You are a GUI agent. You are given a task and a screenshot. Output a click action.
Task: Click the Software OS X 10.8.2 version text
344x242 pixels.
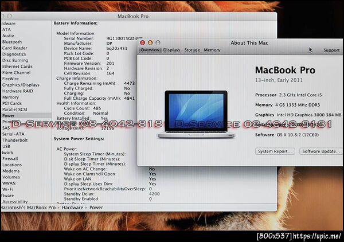pos(287,135)
